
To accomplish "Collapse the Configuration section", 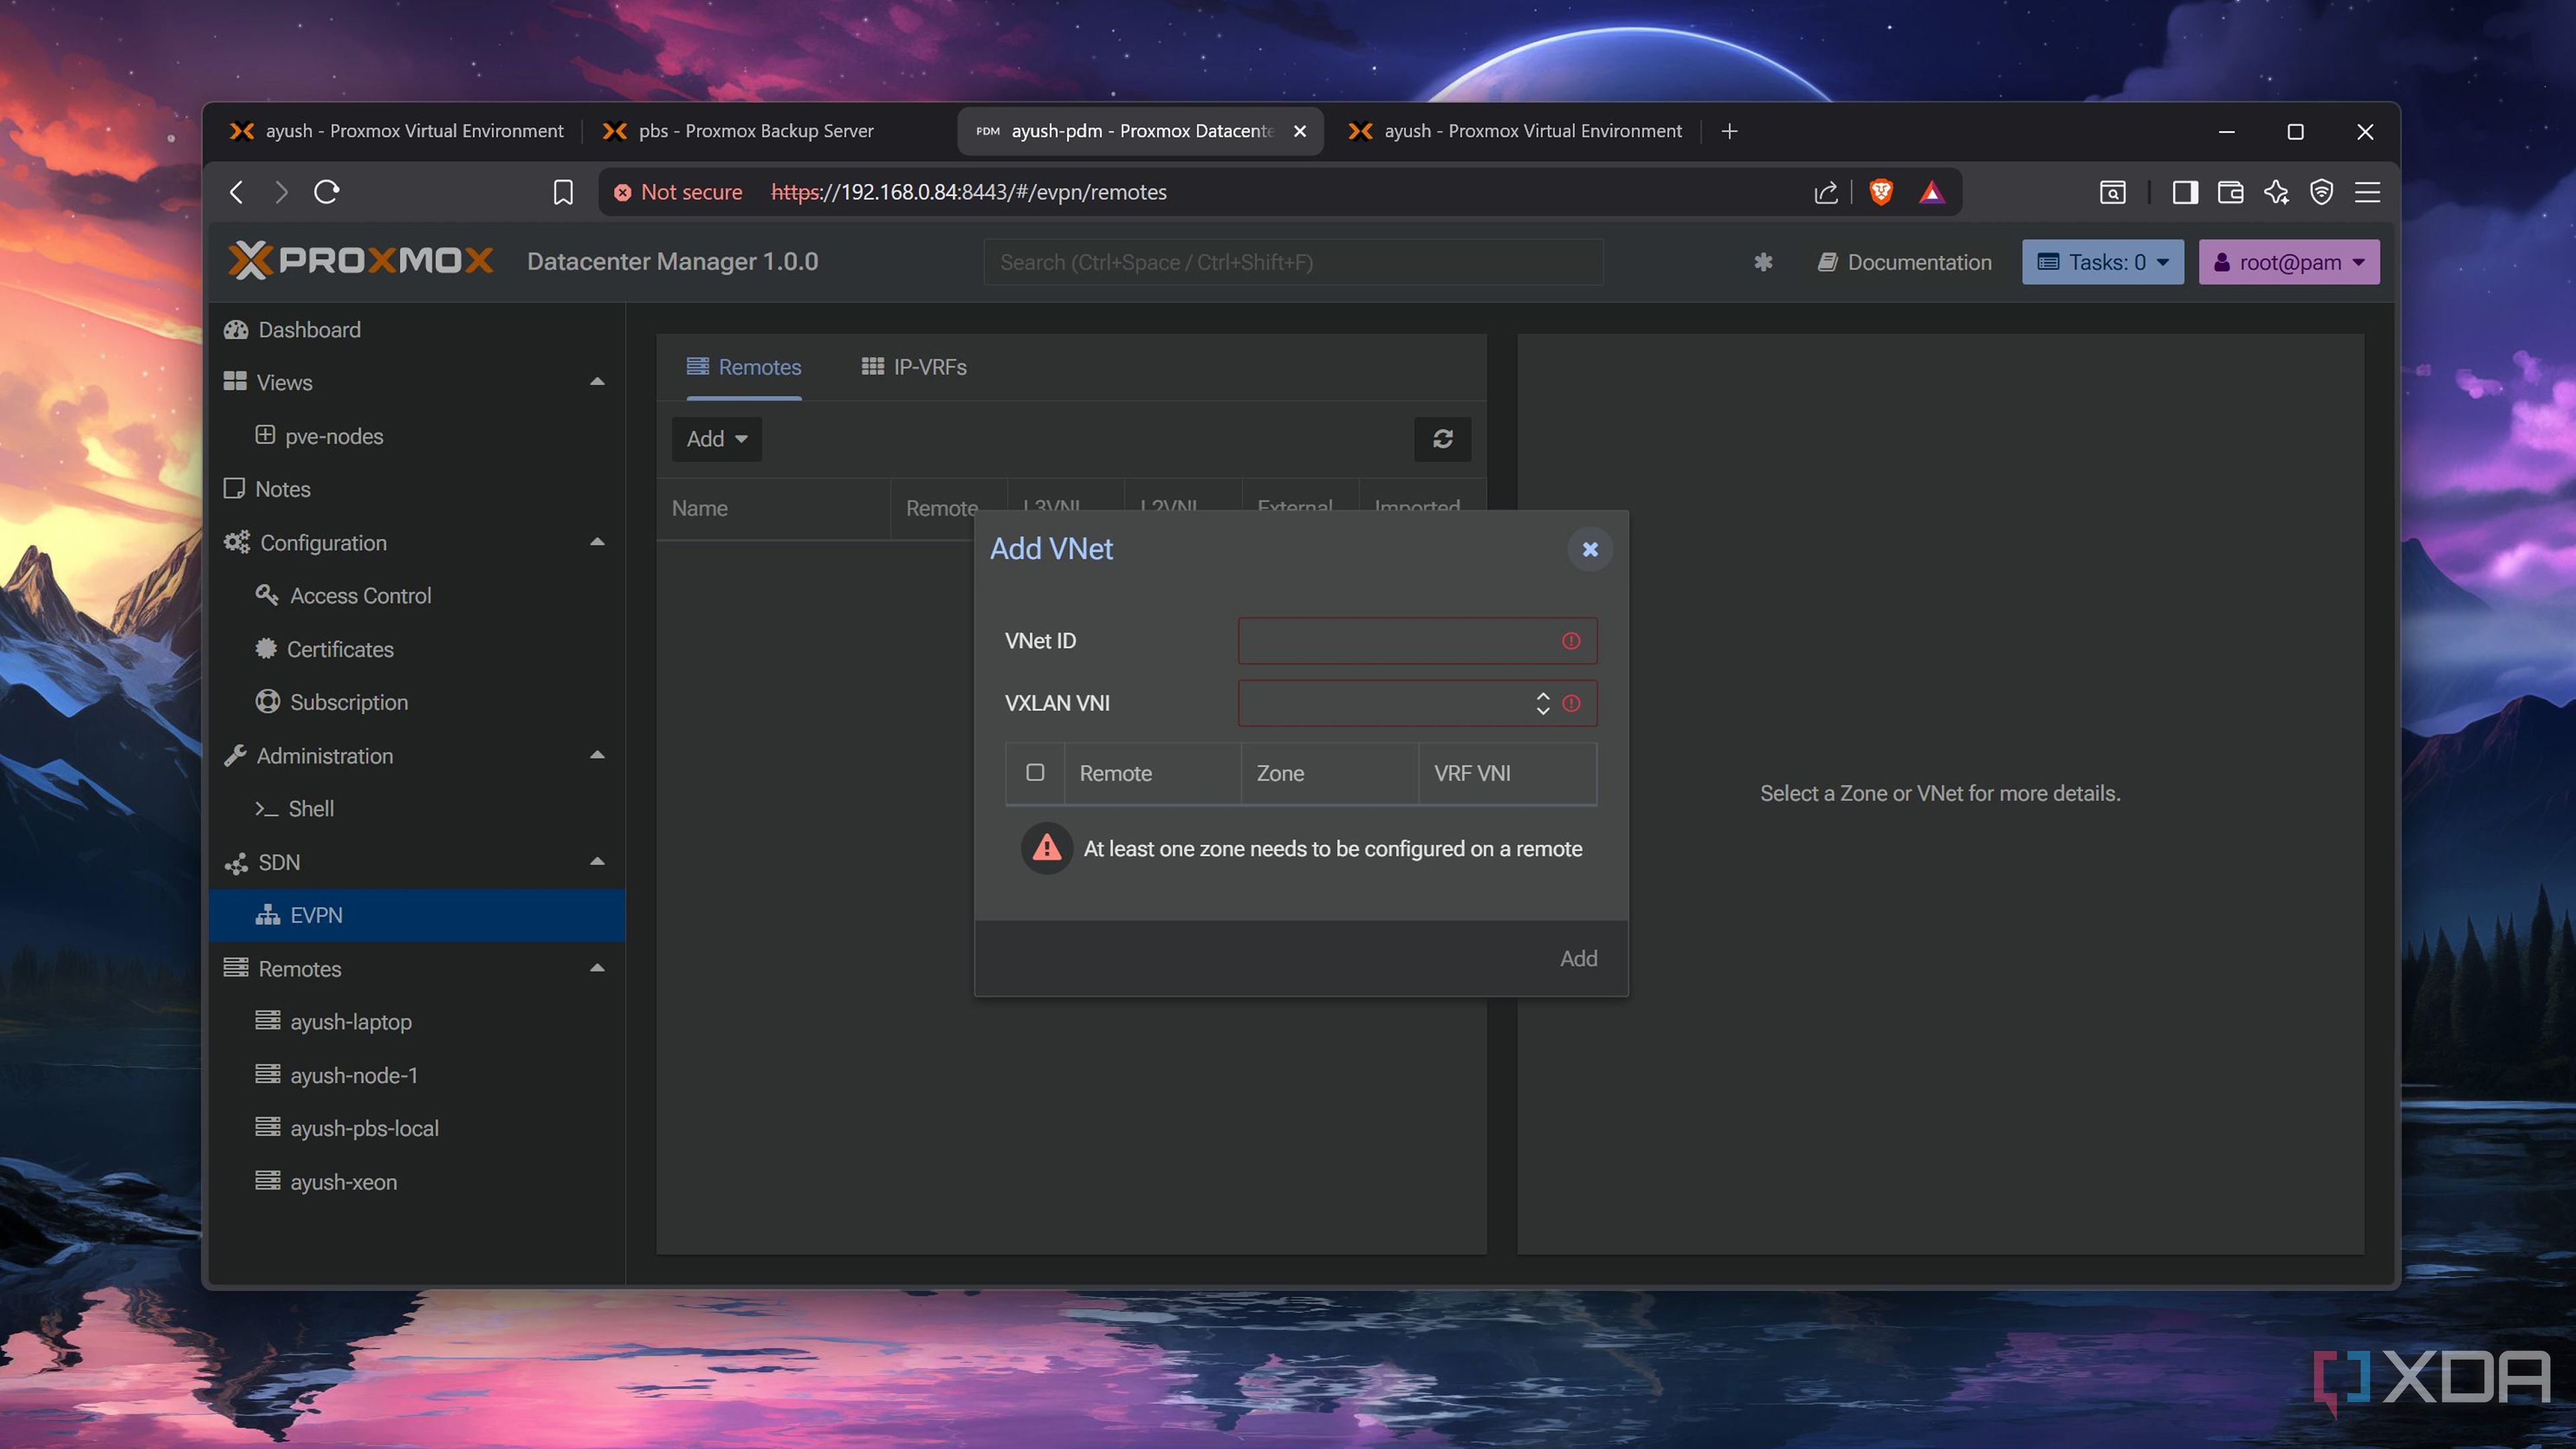I will [x=597, y=542].
